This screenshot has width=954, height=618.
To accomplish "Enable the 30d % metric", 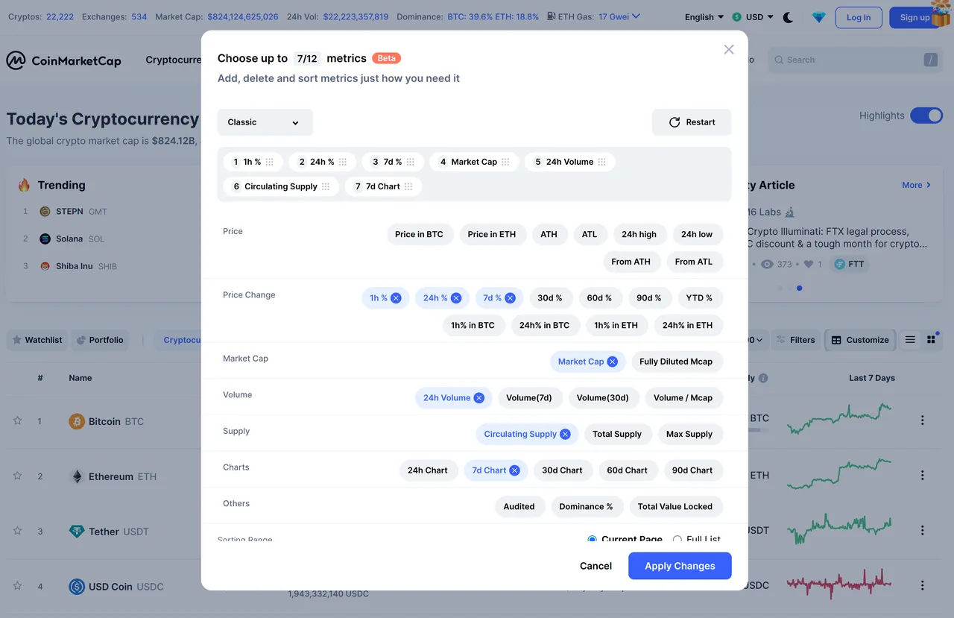I will click(550, 298).
